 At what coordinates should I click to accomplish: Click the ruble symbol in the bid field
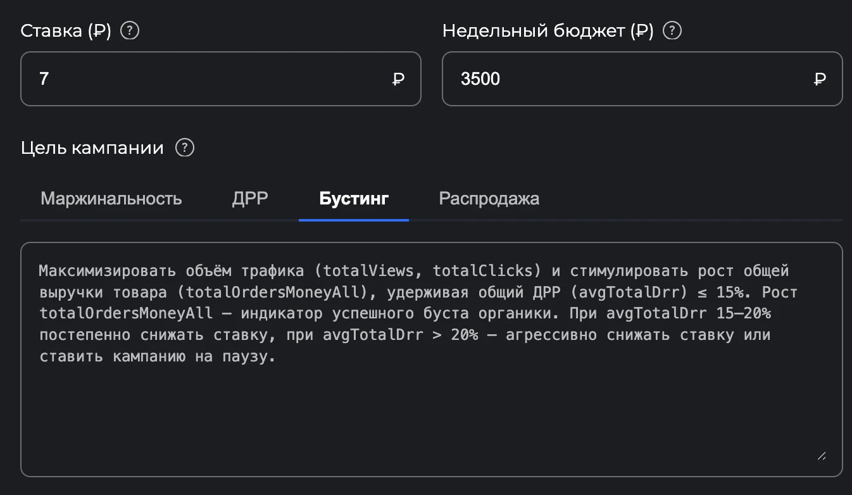click(398, 78)
